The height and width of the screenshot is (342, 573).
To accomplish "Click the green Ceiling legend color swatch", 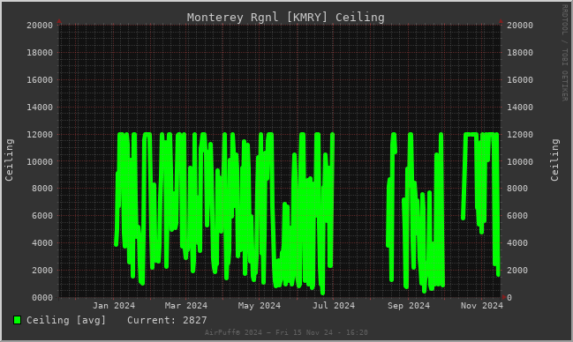I will [17, 320].
